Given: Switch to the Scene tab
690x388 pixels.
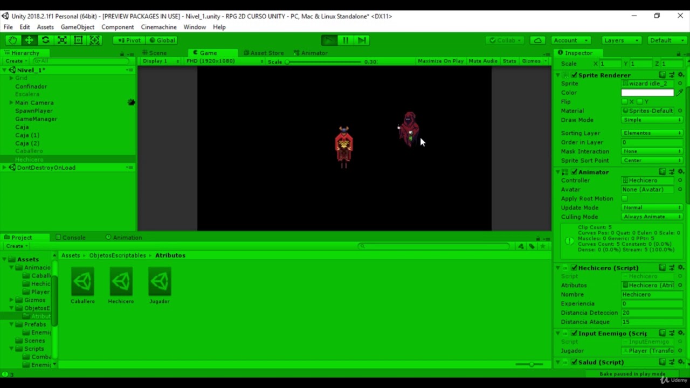Looking at the screenshot, I should tap(154, 53).
